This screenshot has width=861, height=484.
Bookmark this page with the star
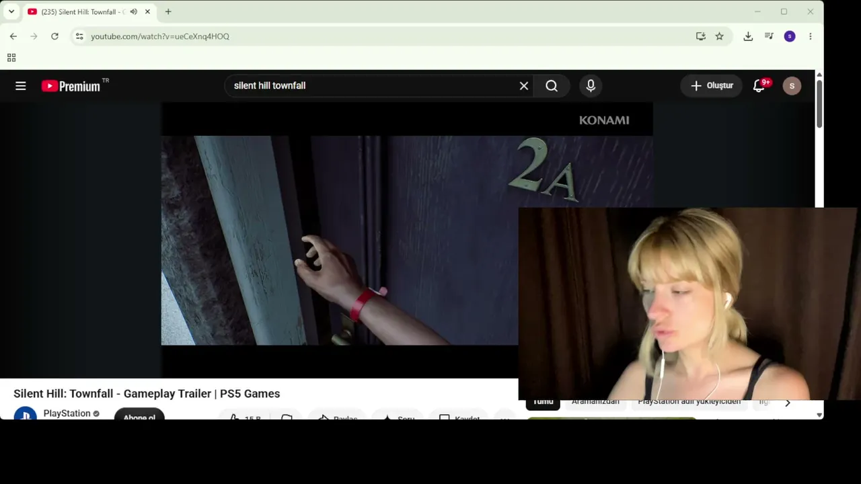pyautogui.click(x=720, y=36)
